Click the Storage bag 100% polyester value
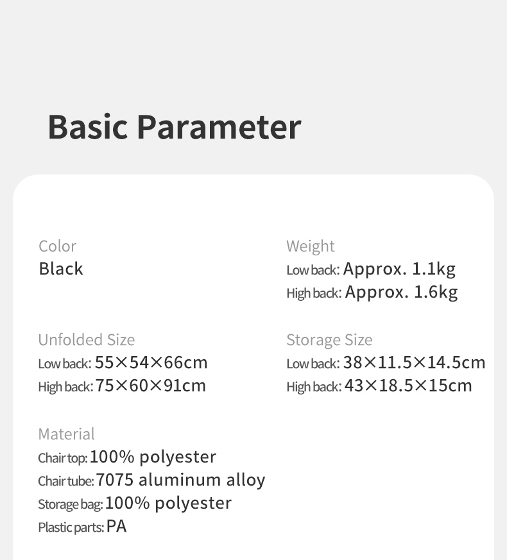This screenshot has width=507, height=560. [168, 504]
